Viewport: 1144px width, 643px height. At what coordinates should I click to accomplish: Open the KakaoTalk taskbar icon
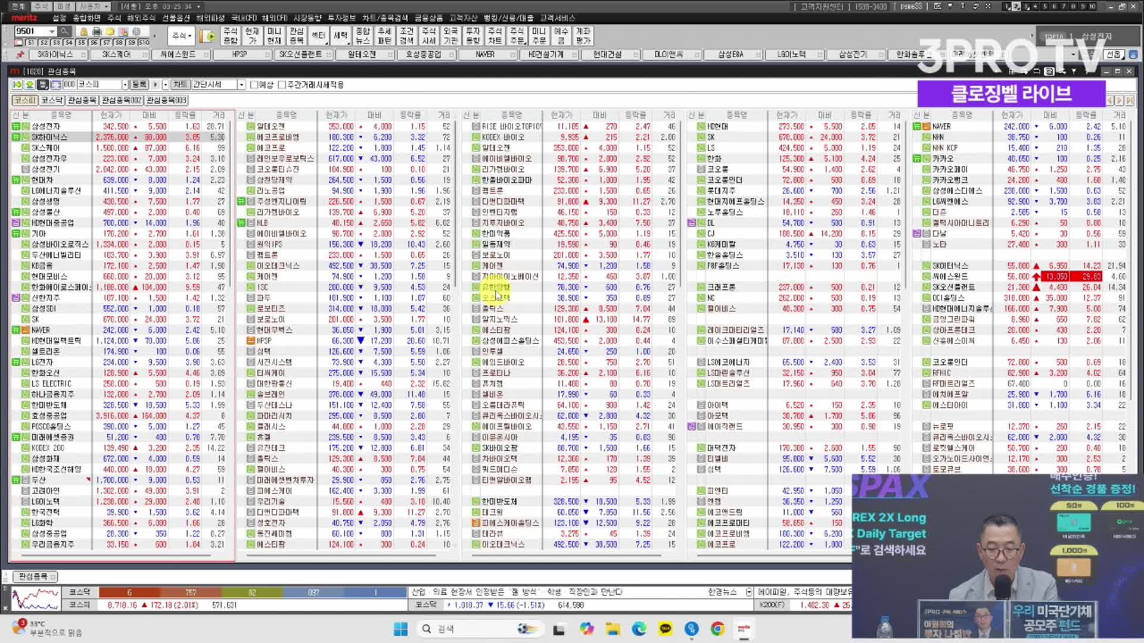665,629
